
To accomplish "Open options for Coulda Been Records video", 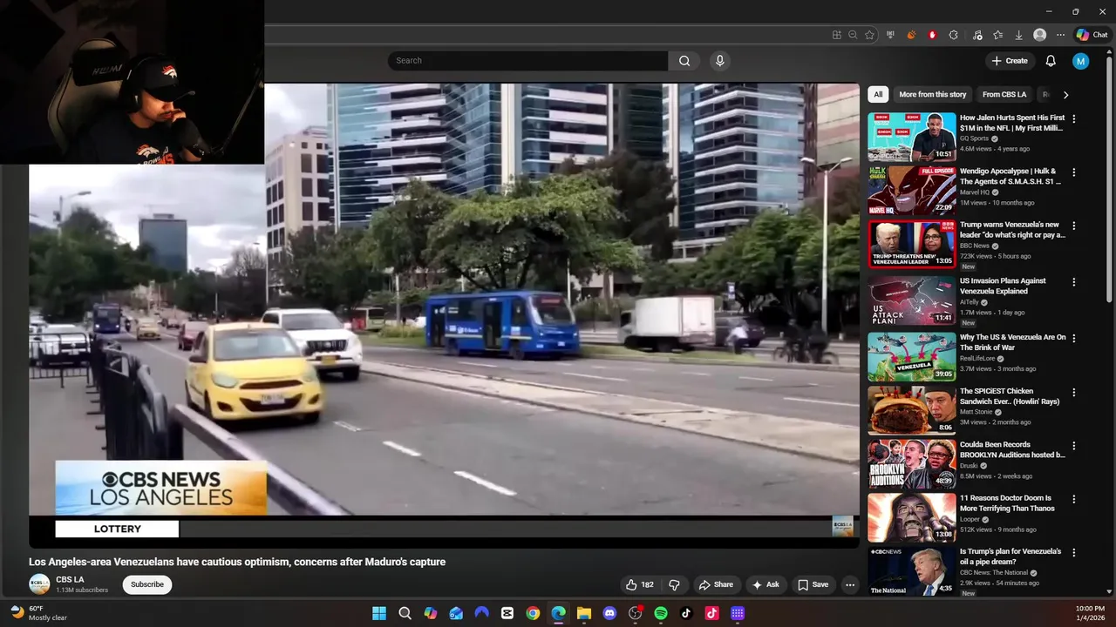I will point(1074,446).
